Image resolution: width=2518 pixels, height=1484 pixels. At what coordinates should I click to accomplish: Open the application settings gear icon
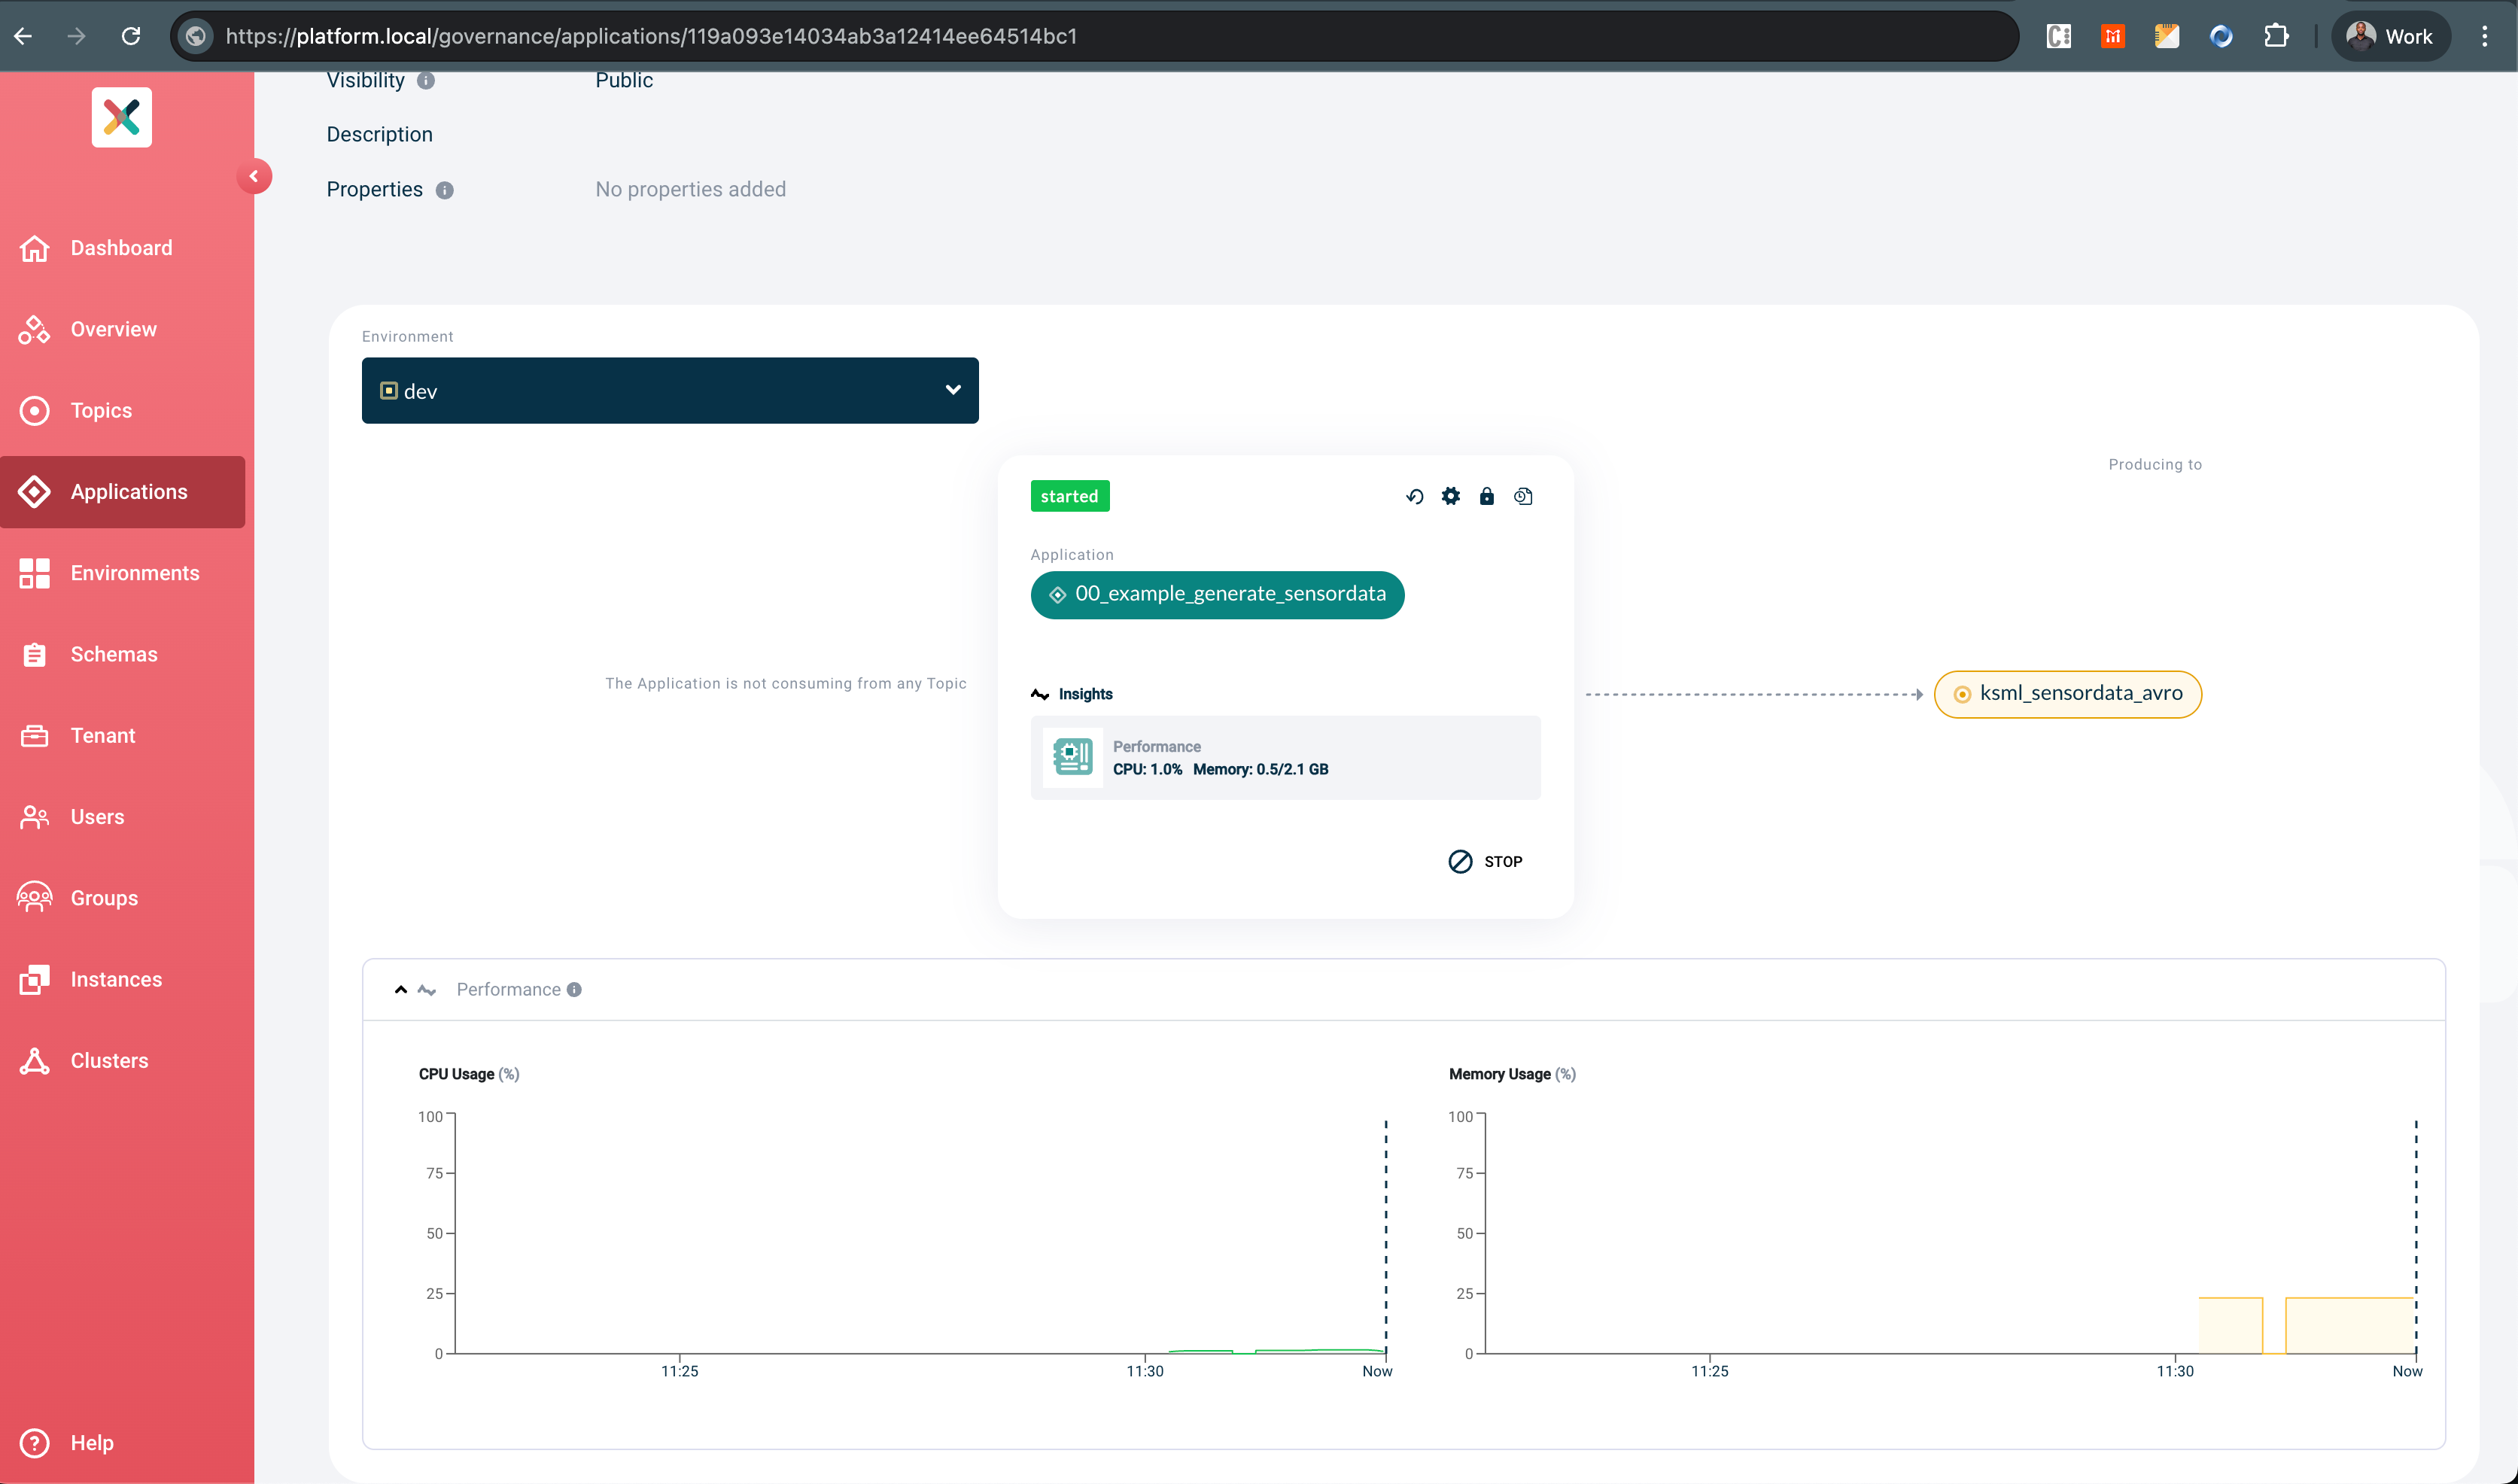click(x=1451, y=495)
